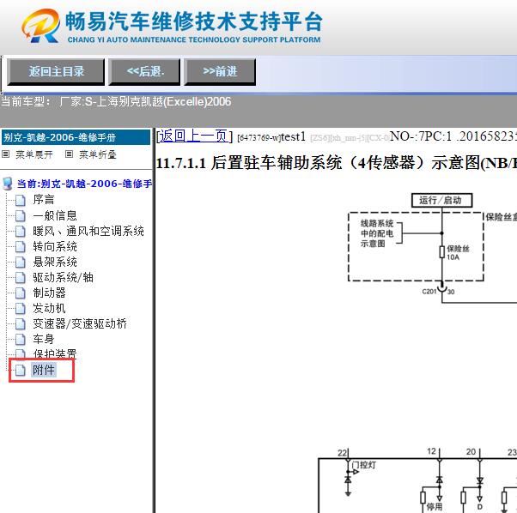Click the document icon beside 变速器/变速驱动桥
Viewport: 517px width, 513px height.
tap(20, 324)
